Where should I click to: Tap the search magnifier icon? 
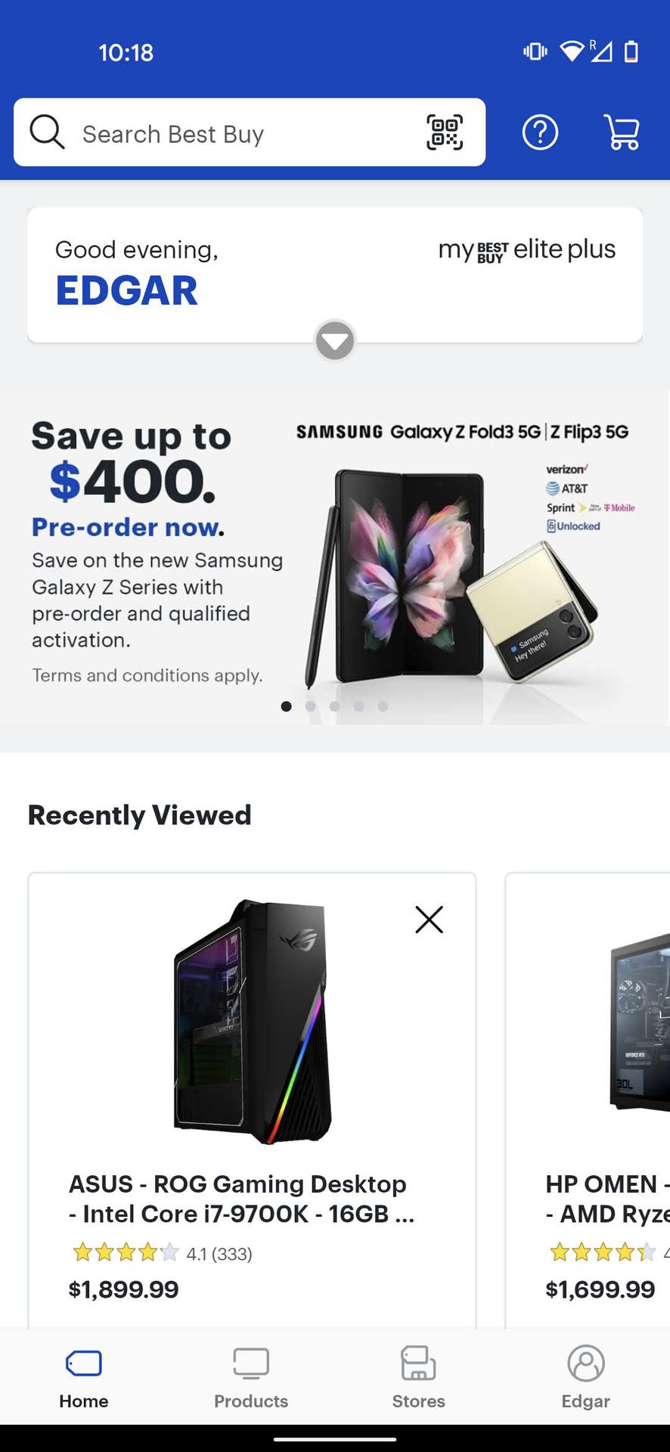(x=47, y=132)
